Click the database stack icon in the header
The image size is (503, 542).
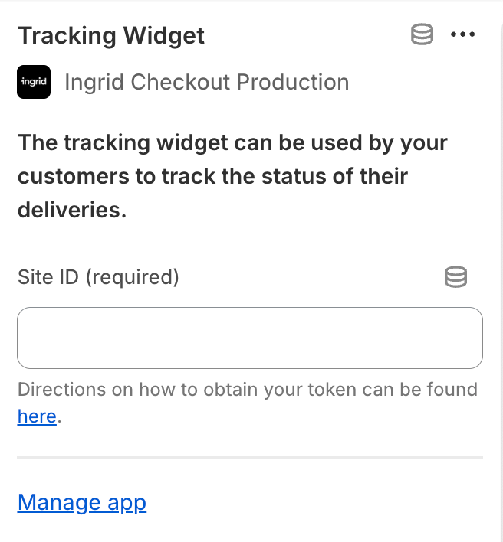pyautogui.click(x=422, y=34)
